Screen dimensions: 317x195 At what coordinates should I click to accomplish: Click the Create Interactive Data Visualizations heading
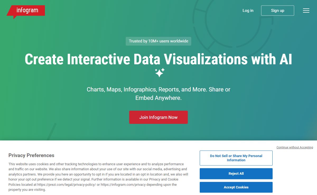(x=158, y=59)
